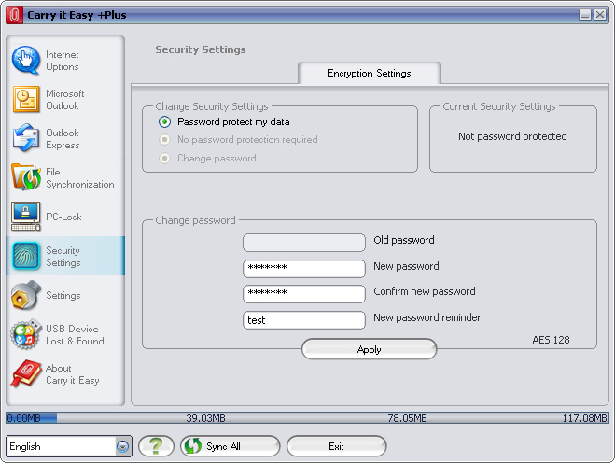Click the Not password protected status text
The height and width of the screenshot is (463, 615).
tap(512, 136)
